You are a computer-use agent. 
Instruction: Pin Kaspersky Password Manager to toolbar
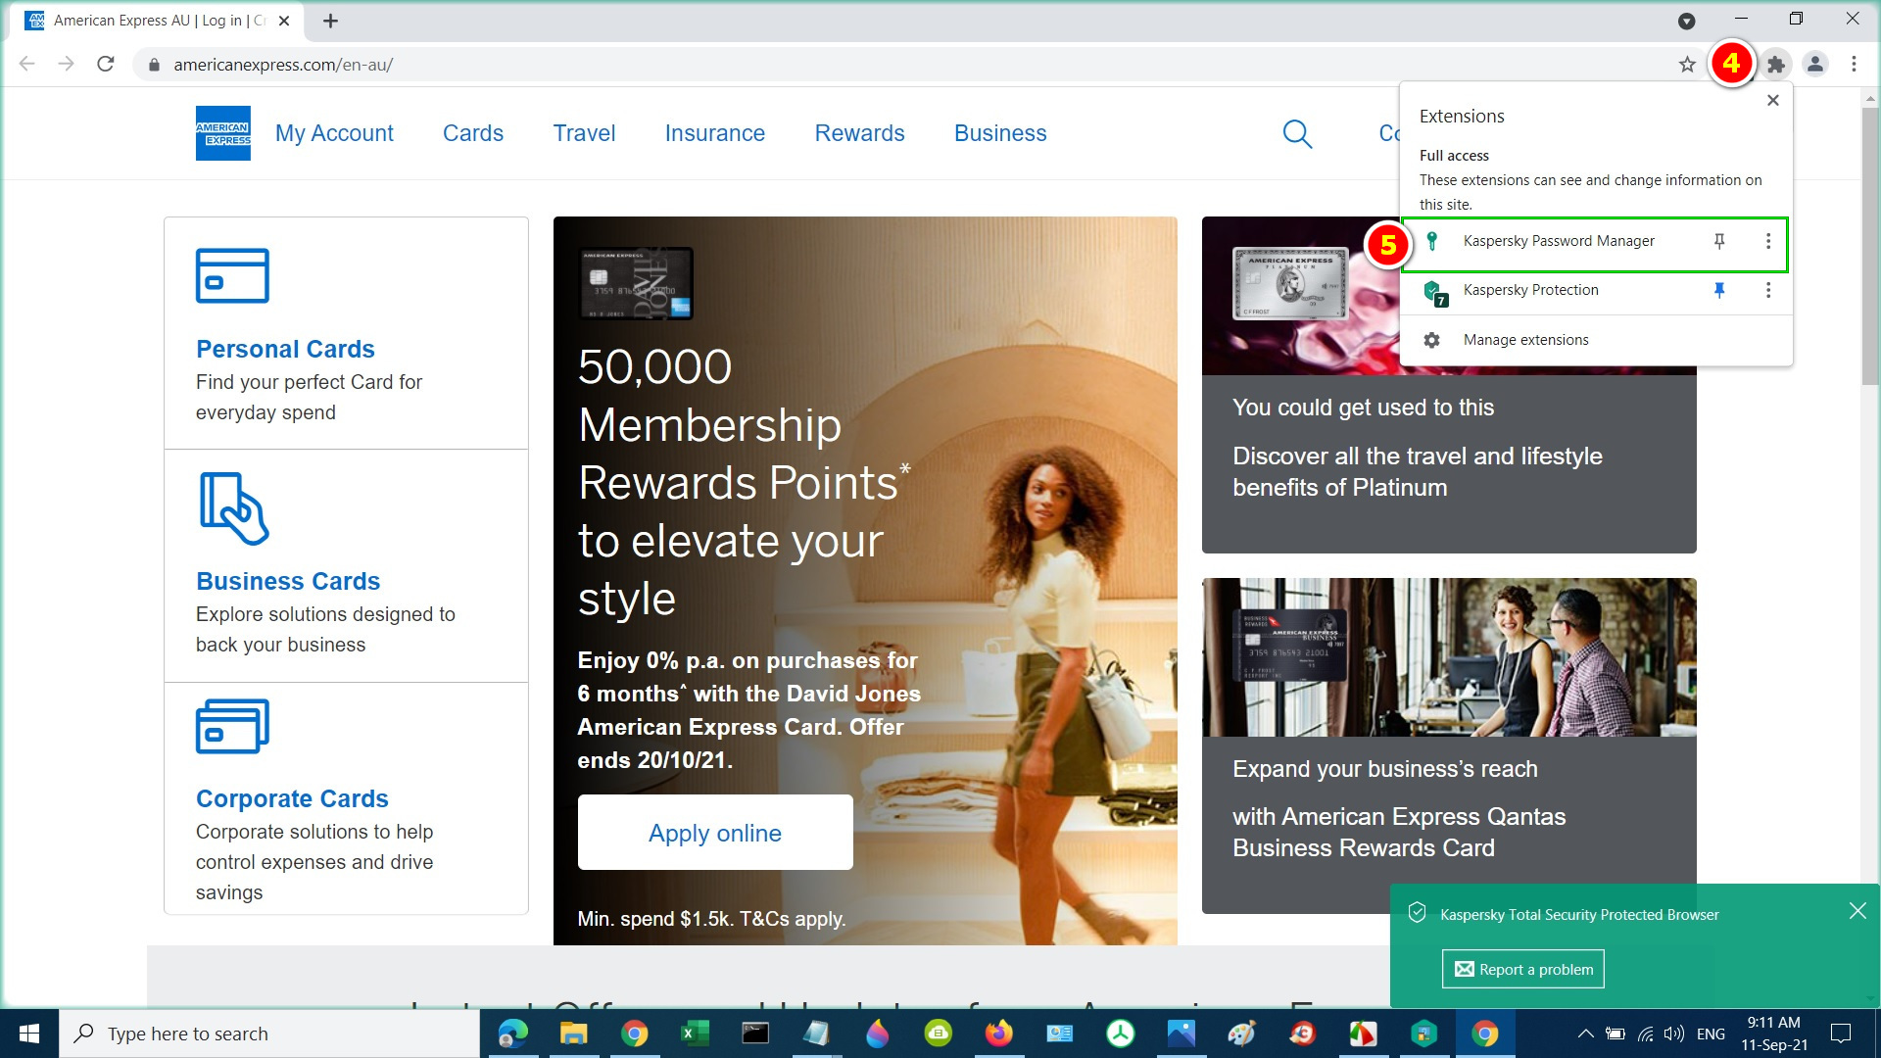click(1719, 241)
